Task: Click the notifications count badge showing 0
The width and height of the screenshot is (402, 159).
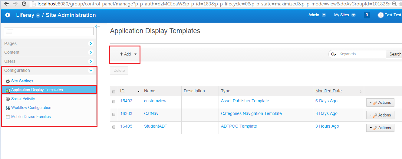Action: (x=367, y=15)
